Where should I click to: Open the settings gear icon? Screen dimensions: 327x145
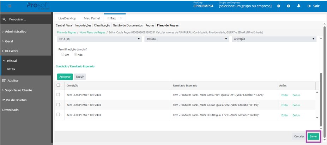pyautogui.click(x=278, y=6)
